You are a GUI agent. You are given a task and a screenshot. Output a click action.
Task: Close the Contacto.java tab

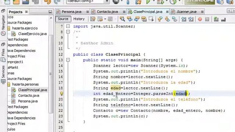click(124, 12)
